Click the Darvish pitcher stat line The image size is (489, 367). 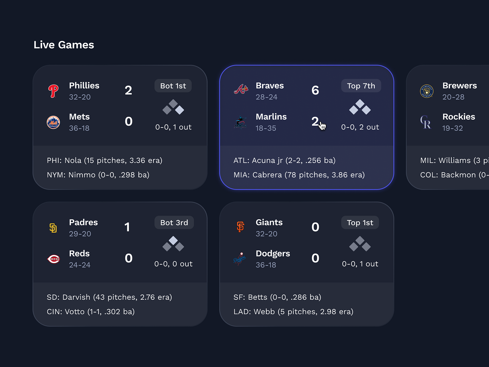(x=109, y=297)
